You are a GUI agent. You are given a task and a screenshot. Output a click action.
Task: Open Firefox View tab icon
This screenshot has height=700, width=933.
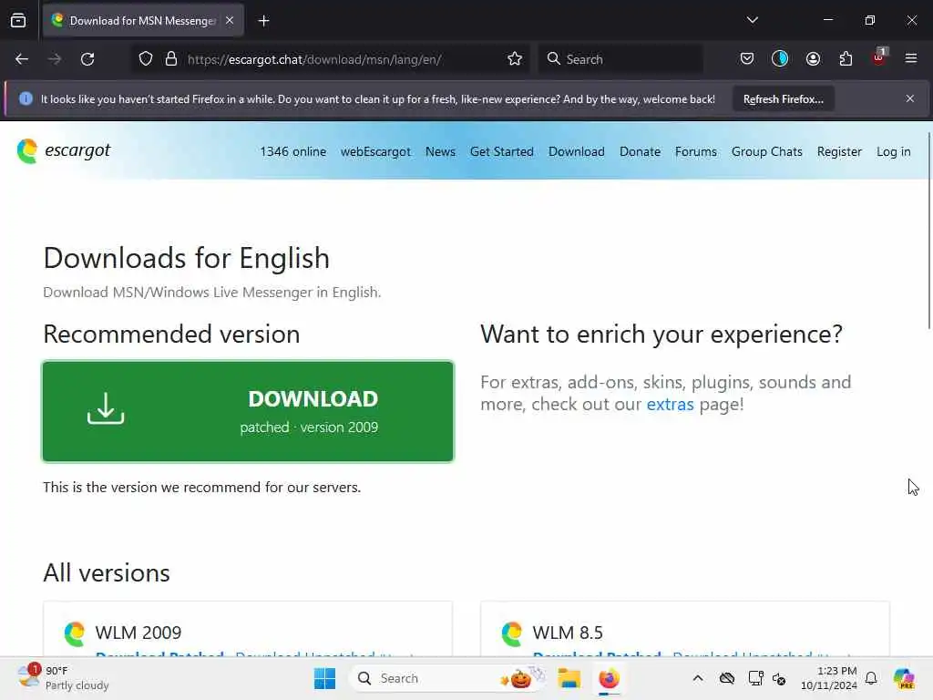tap(18, 21)
